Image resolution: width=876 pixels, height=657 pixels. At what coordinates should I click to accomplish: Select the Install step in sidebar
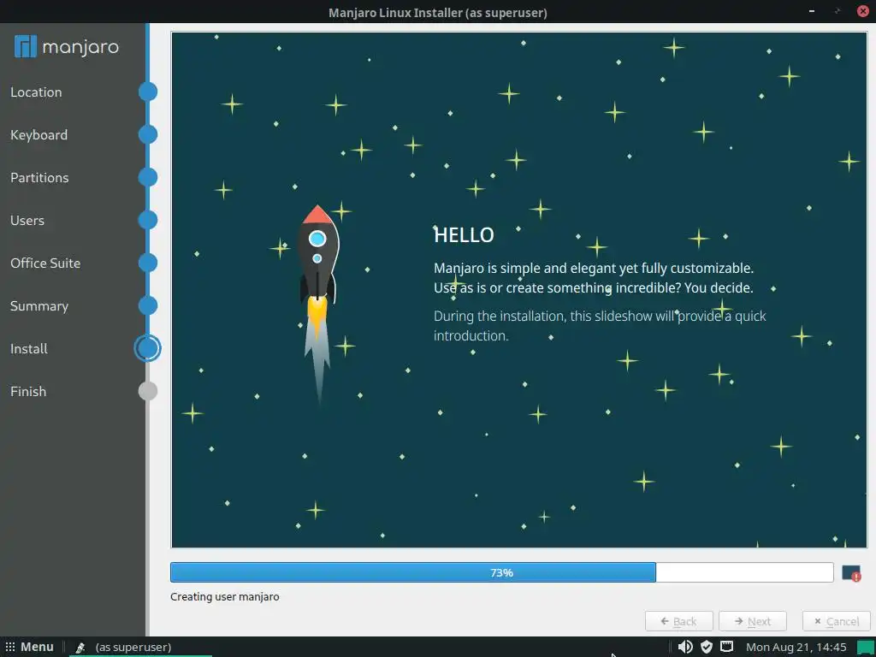pyautogui.click(x=28, y=349)
